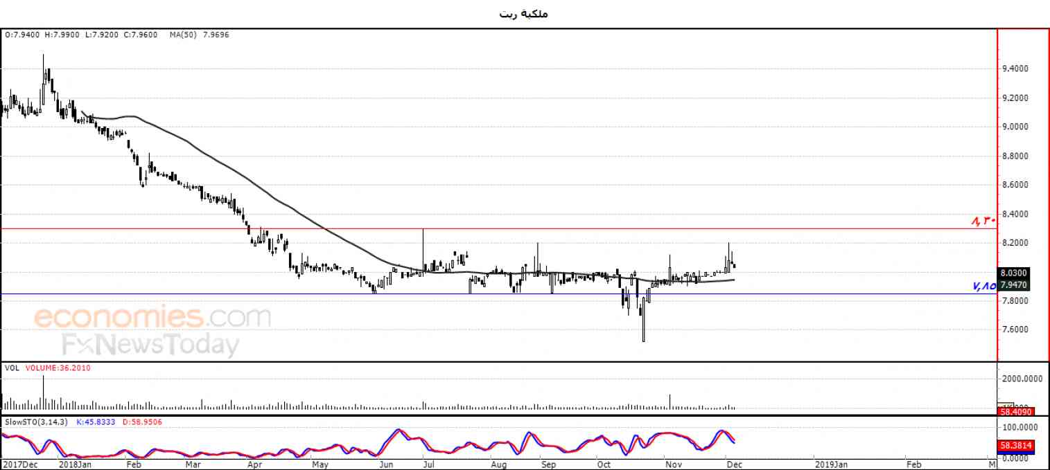Click the 8.0300 last price tag
This screenshot has height=470, width=1050.
1015,273
